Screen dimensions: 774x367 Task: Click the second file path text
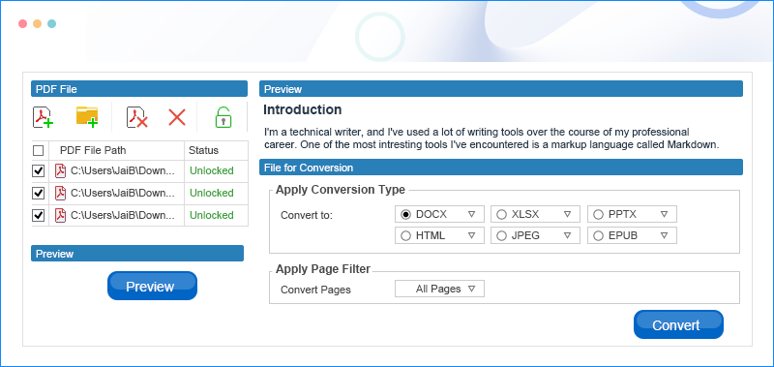(123, 193)
